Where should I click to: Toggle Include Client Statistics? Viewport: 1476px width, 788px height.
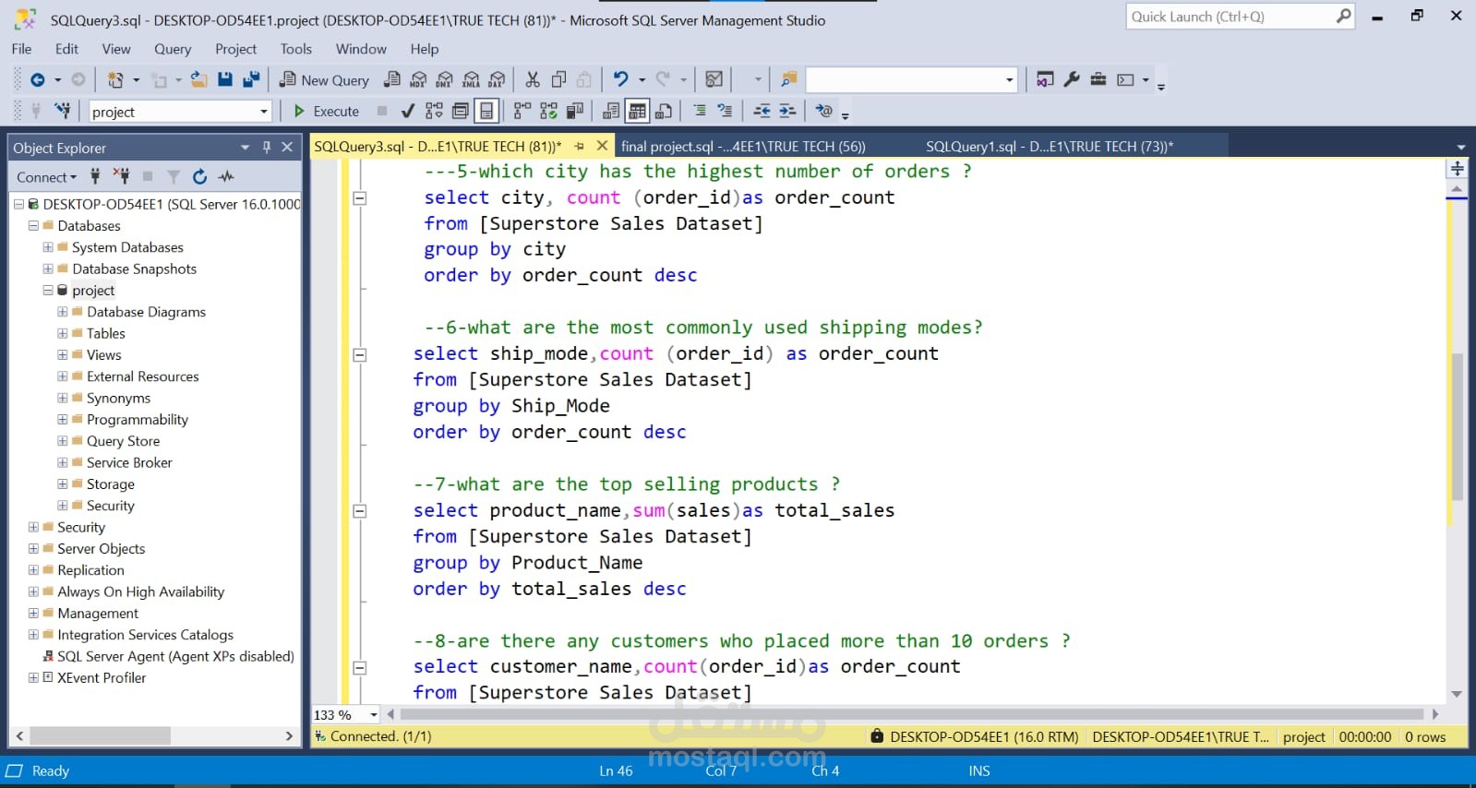[575, 112]
